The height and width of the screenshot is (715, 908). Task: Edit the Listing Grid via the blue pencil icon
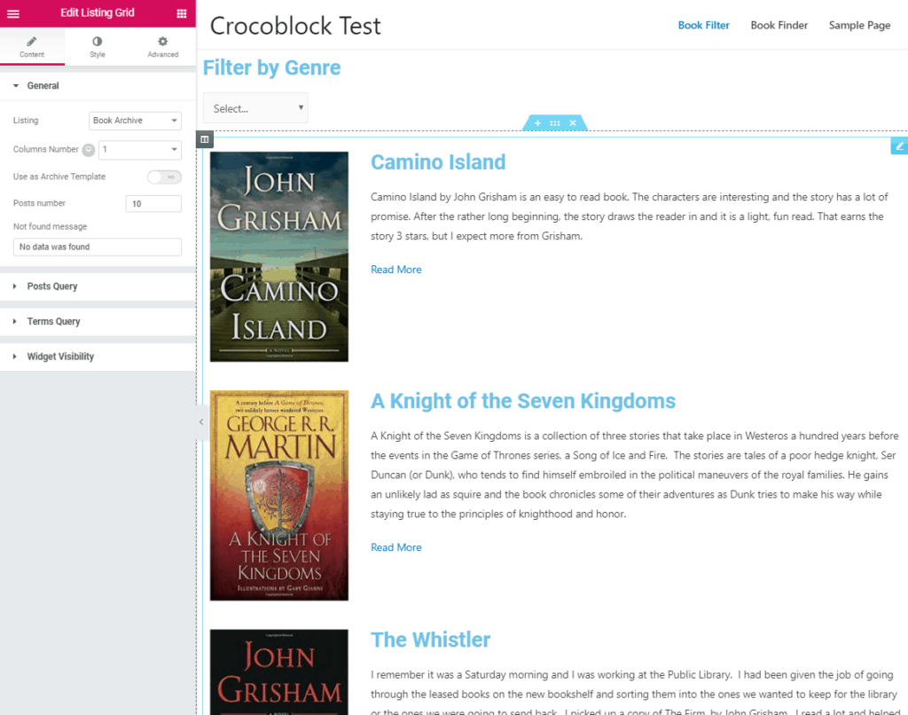899,145
